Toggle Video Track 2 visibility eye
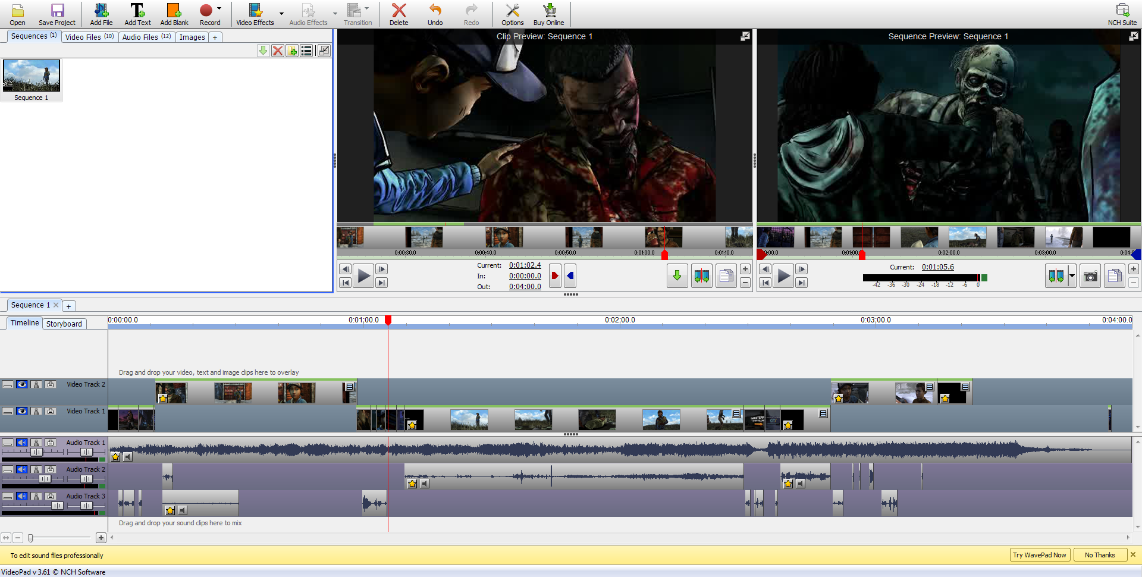 click(x=22, y=385)
